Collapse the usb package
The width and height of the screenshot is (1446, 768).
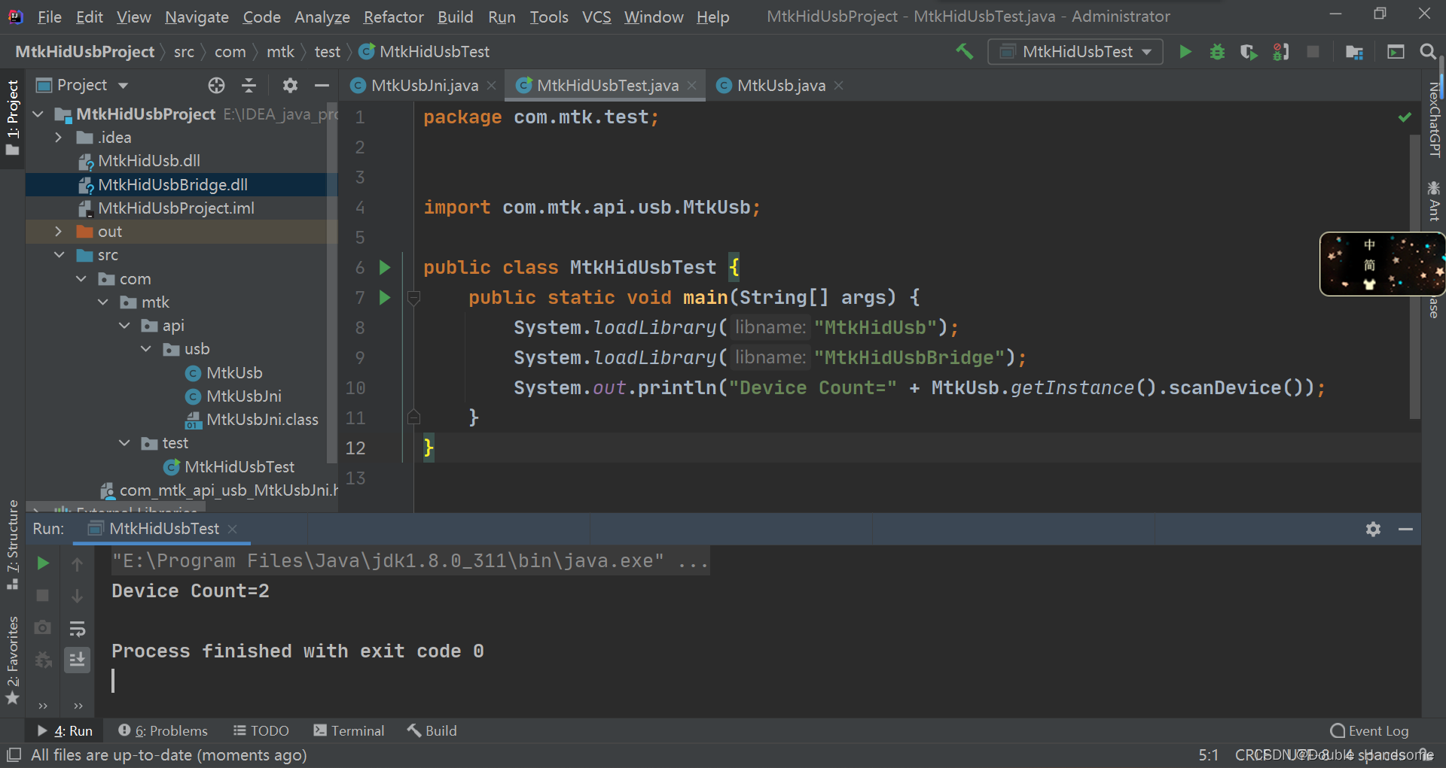point(146,349)
